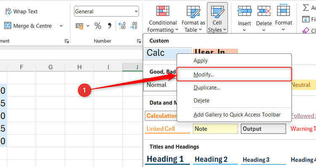Choose Apply from the context menu

tap(234, 61)
